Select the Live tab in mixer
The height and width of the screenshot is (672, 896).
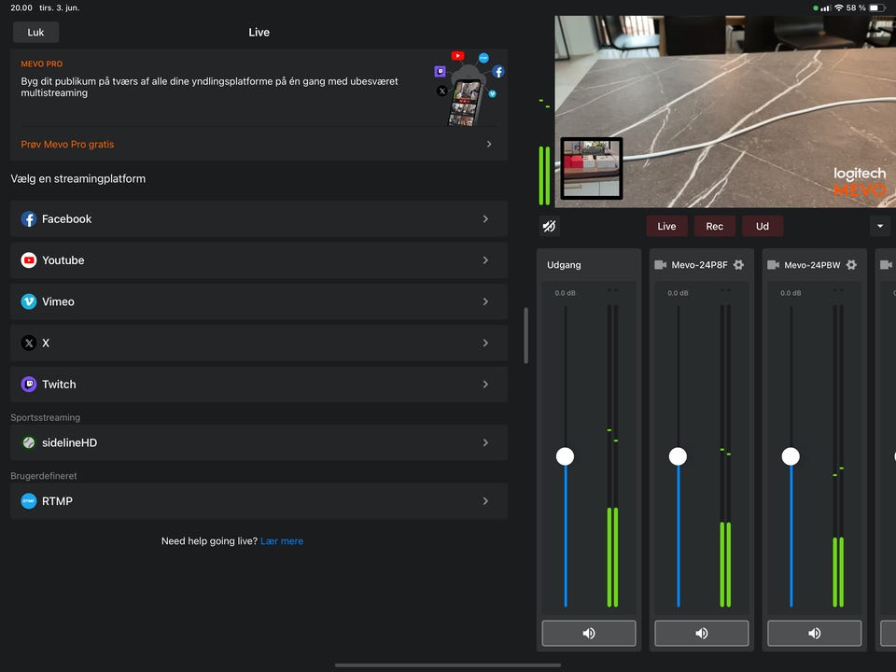666,226
